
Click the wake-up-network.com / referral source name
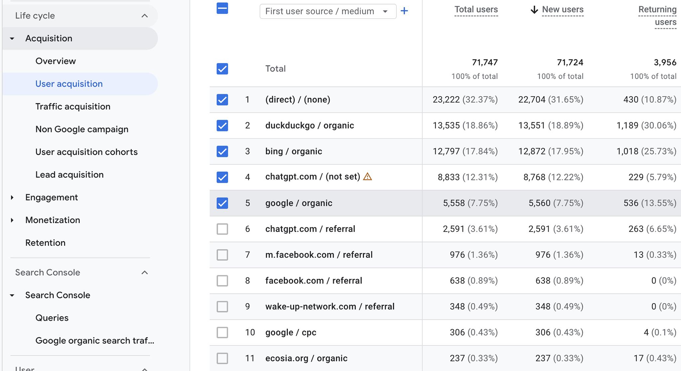(x=330, y=307)
